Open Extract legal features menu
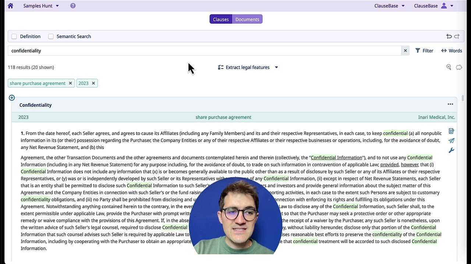Viewport: 471px width, 264px height. (x=248, y=67)
